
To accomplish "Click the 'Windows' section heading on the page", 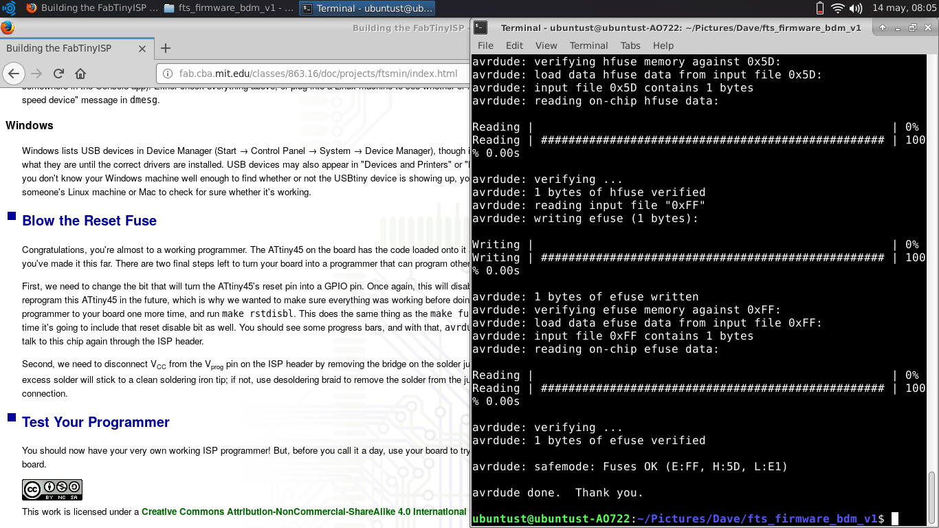I will (30, 126).
